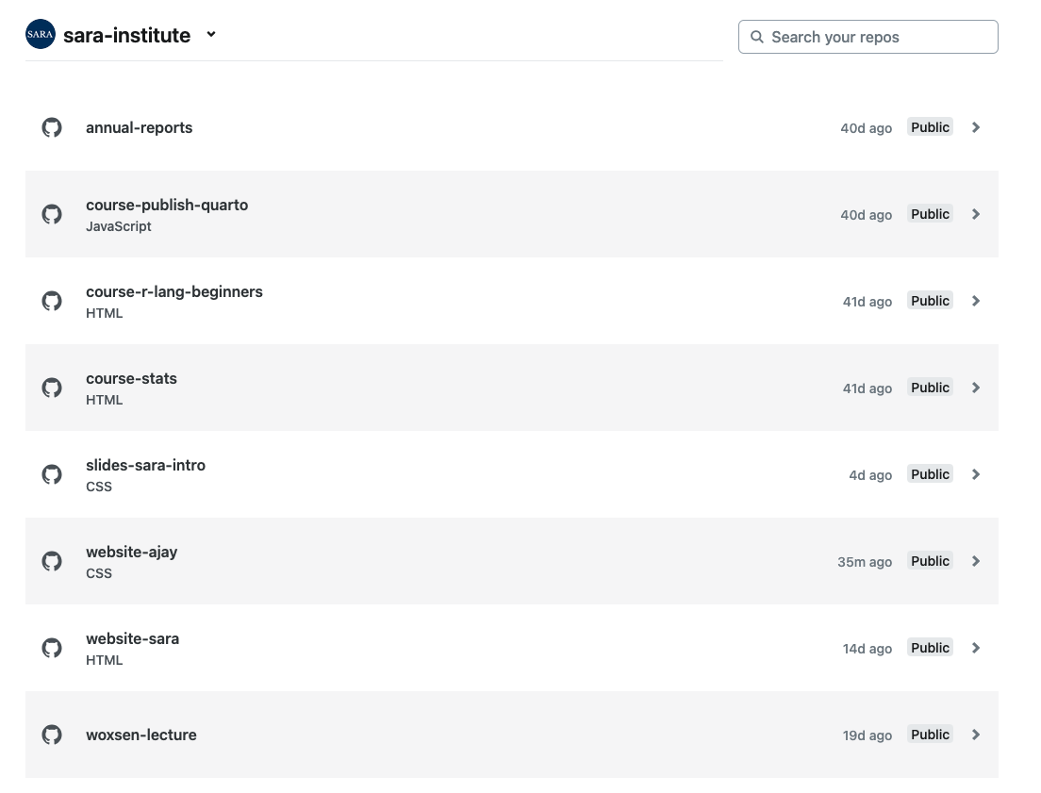Click the GitHub icon for website-ajay

pyautogui.click(x=52, y=561)
